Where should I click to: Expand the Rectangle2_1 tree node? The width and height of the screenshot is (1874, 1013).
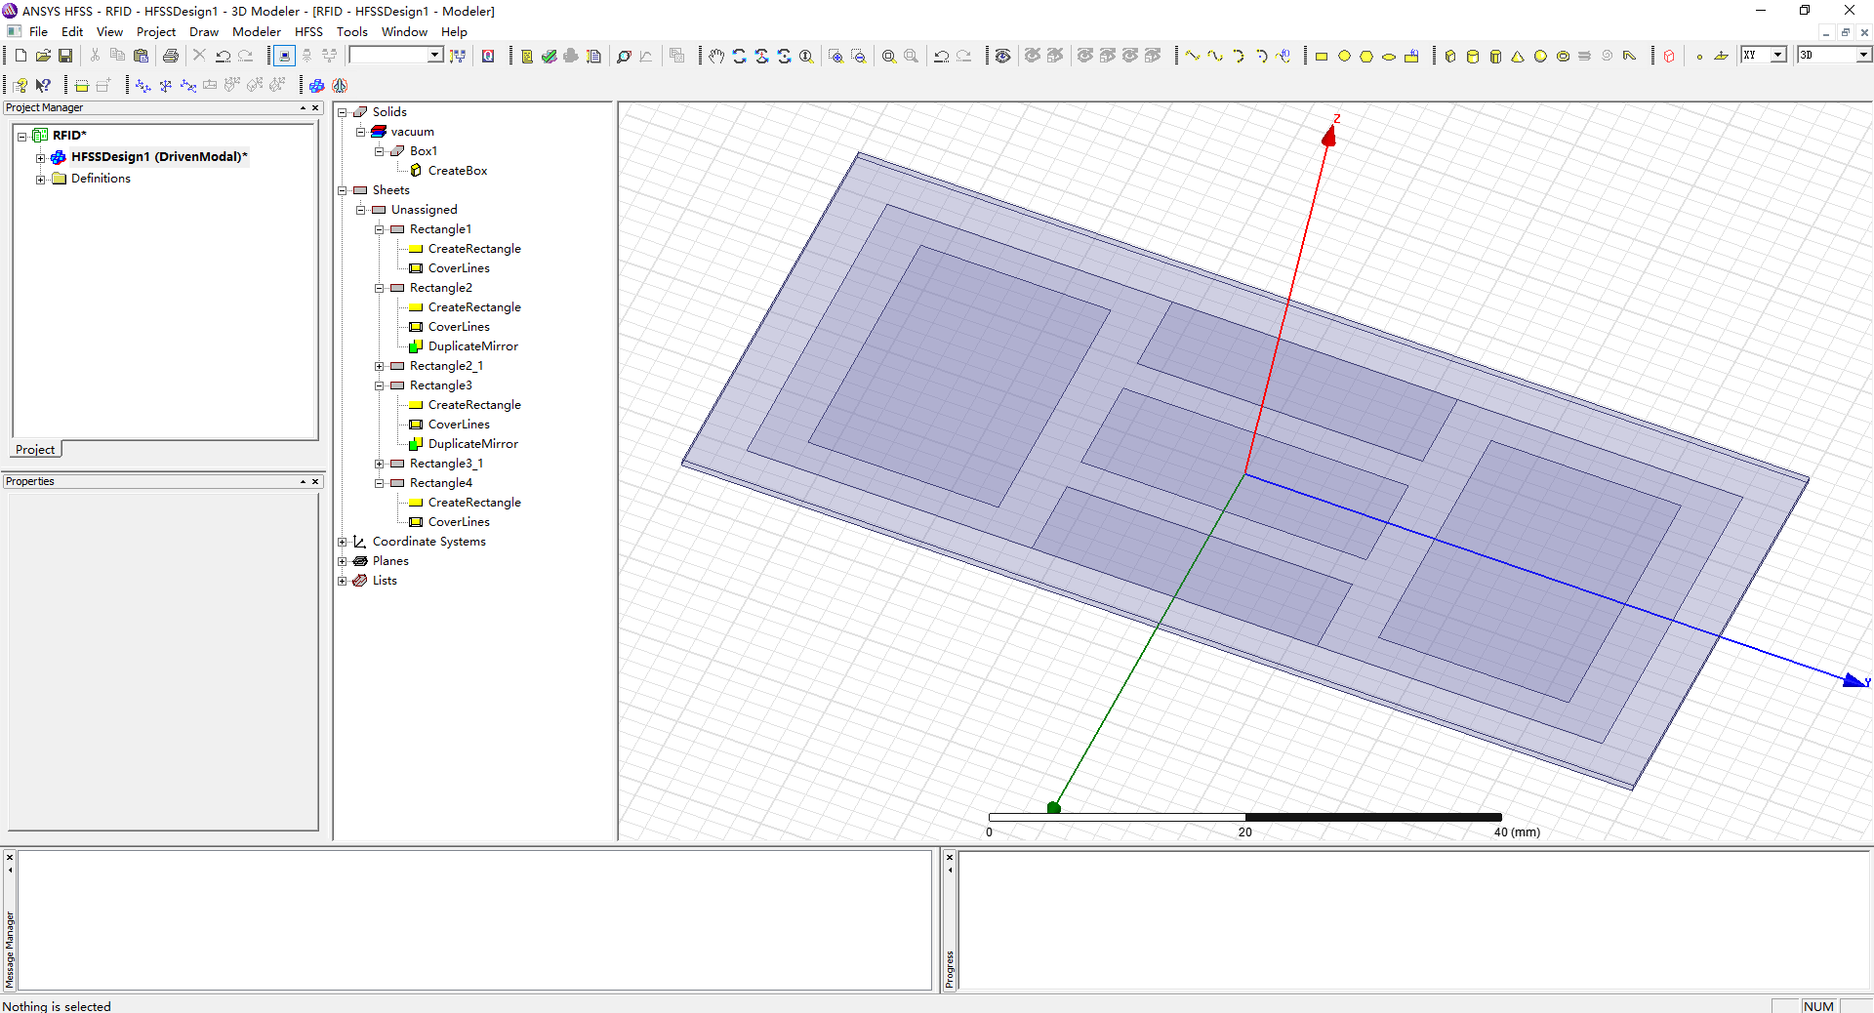click(379, 366)
